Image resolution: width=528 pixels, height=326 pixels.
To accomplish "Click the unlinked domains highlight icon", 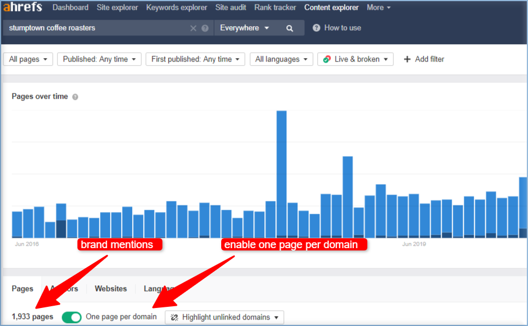I will point(175,317).
